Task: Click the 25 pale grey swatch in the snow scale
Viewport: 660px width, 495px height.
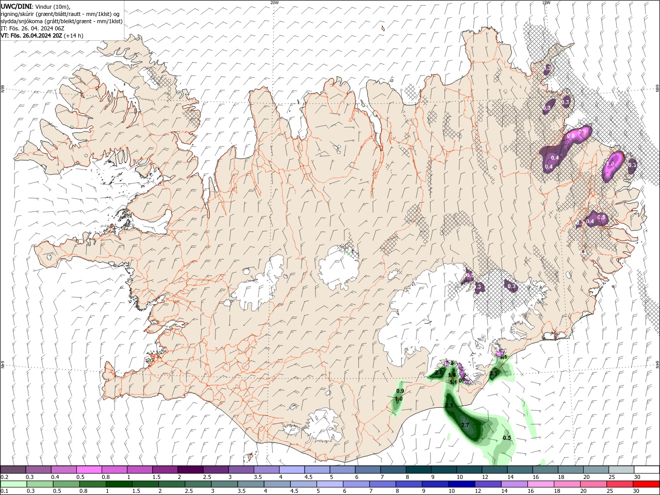Action: [621, 469]
